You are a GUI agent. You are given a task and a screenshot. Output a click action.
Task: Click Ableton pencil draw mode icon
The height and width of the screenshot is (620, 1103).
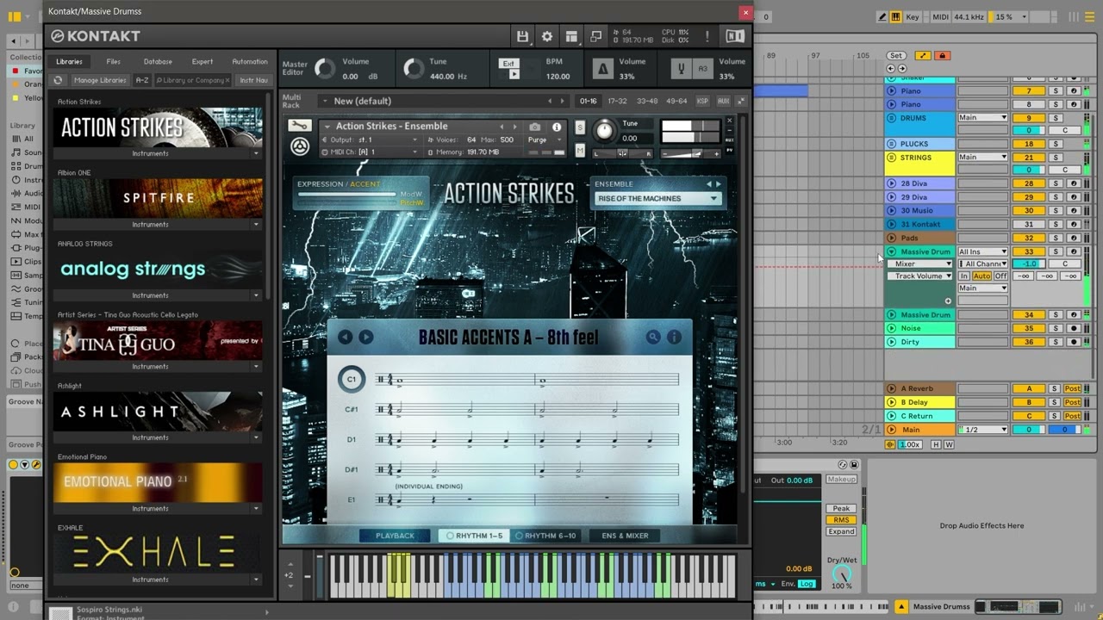coord(882,16)
